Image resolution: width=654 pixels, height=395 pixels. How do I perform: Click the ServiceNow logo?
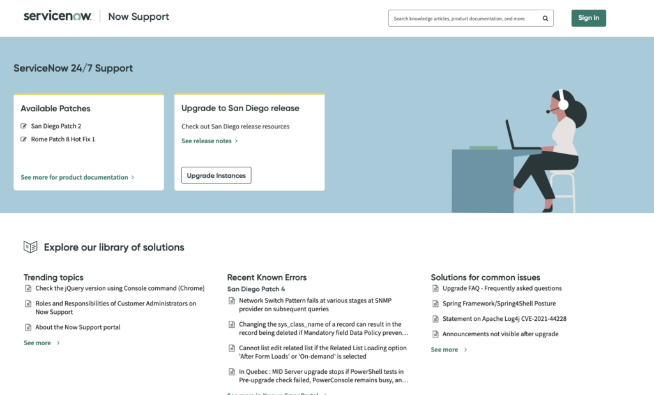[57, 16]
